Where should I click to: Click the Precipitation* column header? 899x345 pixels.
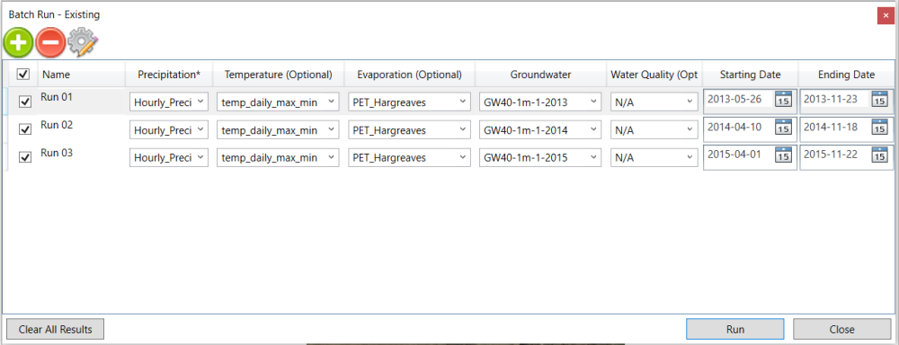coord(169,75)
